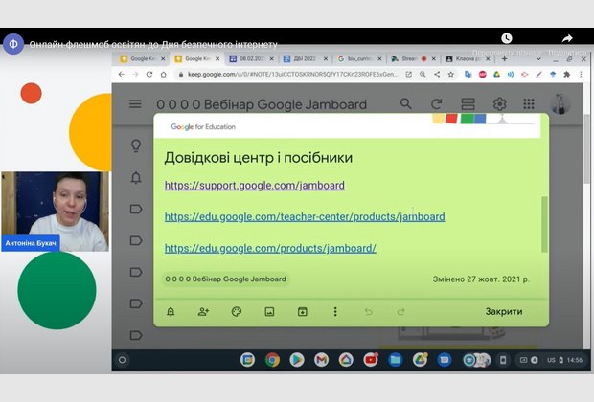The height and width of the screenshot is (402, 594).
Task: Refresh notes with the refresh icon
Action: coord(437,103)
